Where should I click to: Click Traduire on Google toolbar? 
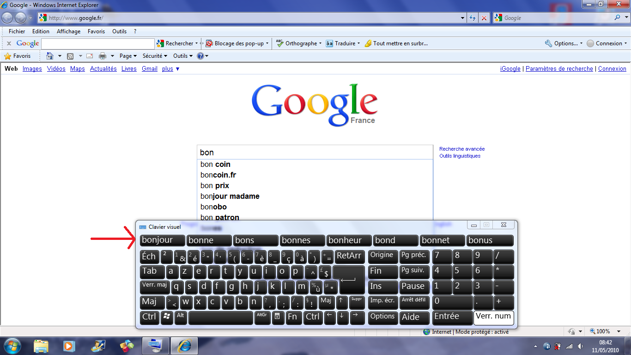point(343,43)
